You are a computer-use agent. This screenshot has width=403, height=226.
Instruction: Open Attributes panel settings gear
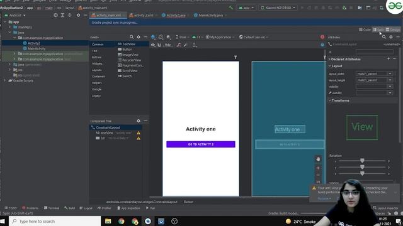point(391,37)
